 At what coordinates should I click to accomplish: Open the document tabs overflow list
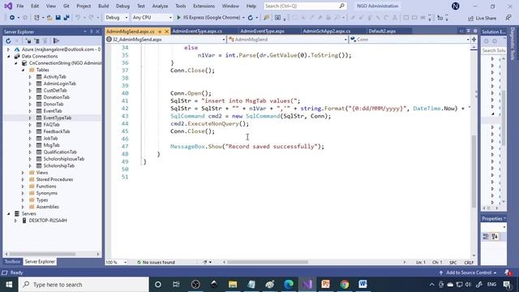[x=469, y=31]
